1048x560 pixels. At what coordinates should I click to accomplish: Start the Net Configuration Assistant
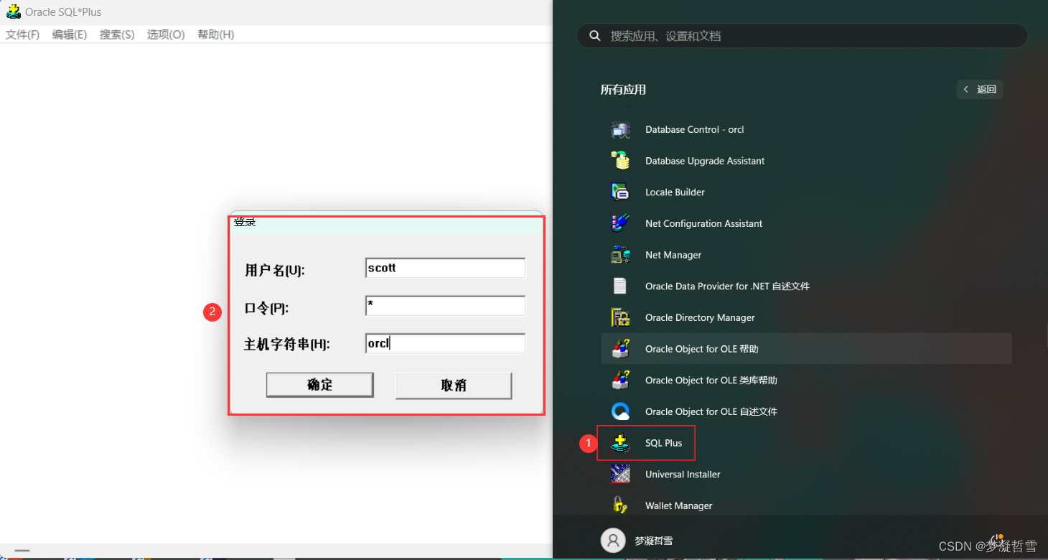pos(703,223)
